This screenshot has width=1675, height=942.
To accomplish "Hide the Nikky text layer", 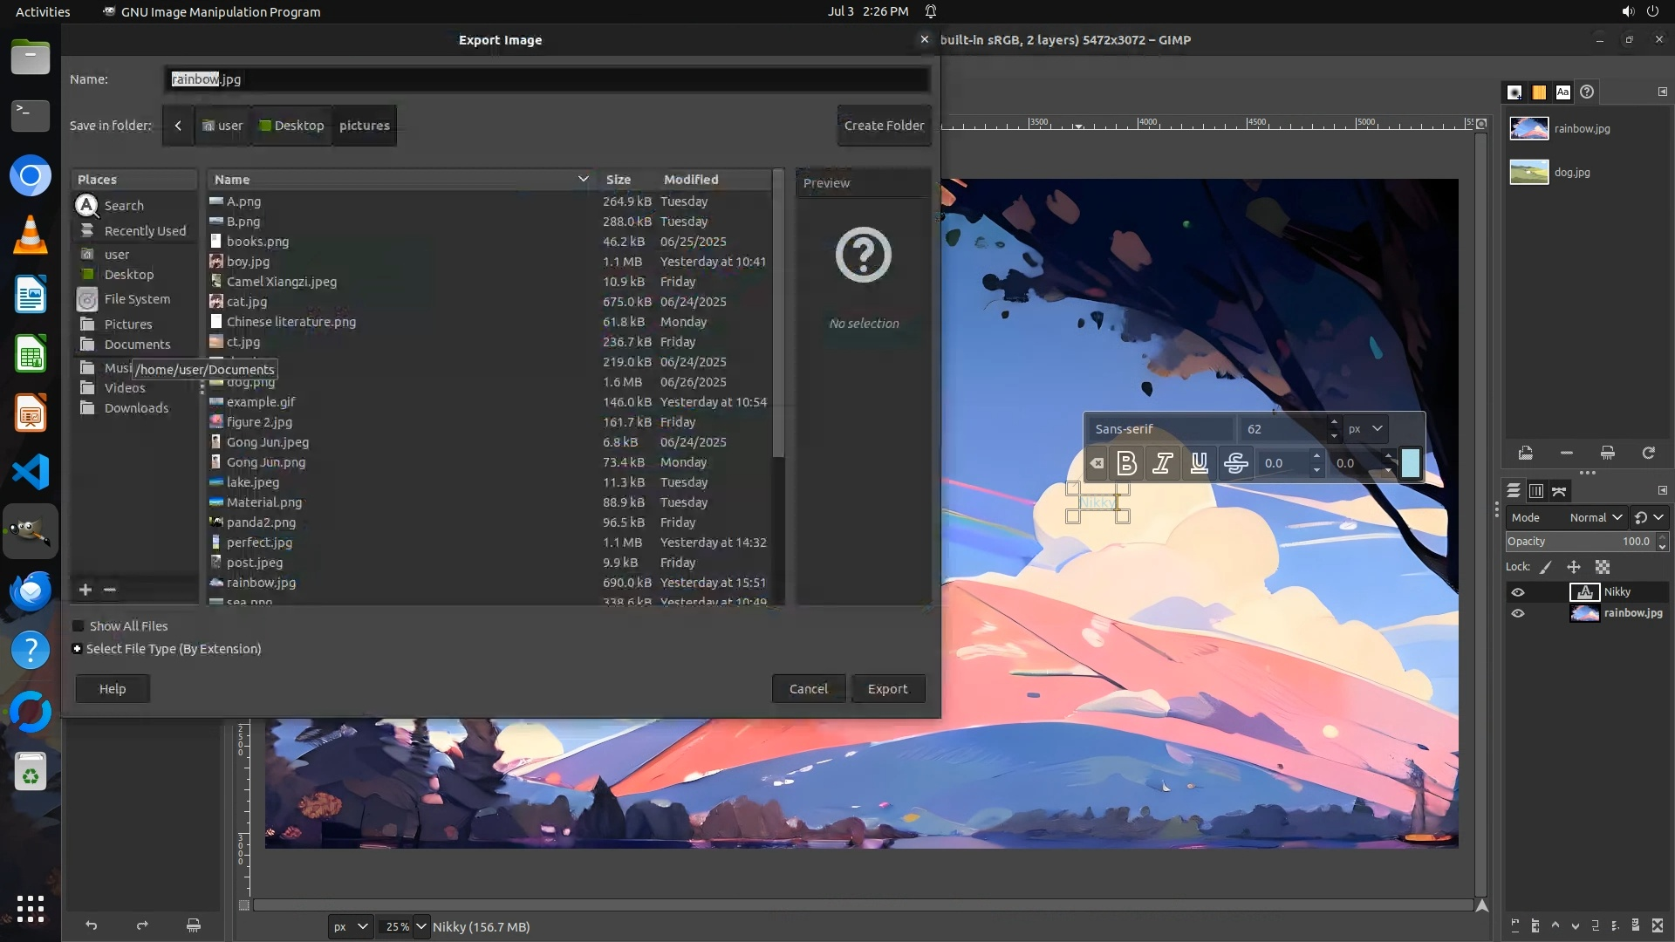I will [1518, 592].
